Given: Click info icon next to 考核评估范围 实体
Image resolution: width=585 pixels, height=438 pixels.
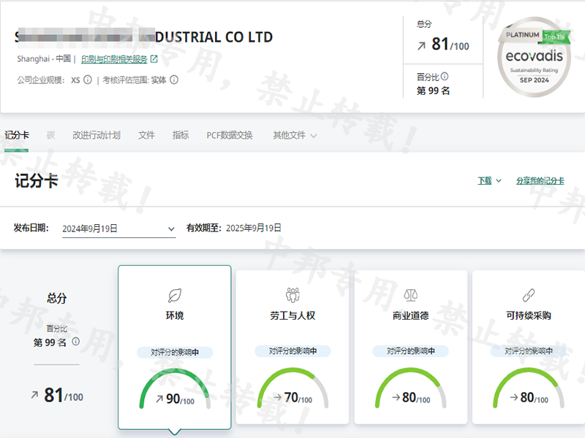Looking at the screenshot, I should coord(174,80).
